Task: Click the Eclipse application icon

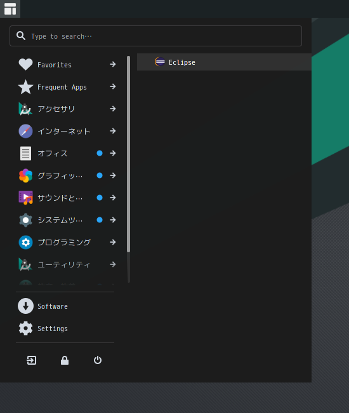Action: [x=160, y=62]
